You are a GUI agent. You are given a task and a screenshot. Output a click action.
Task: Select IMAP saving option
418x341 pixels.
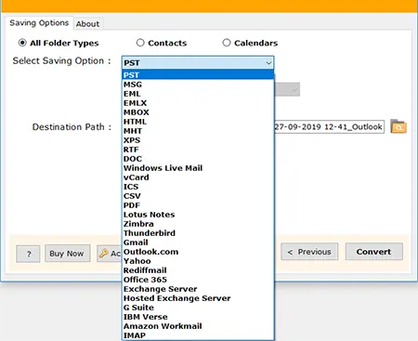(x=198, y=335)
